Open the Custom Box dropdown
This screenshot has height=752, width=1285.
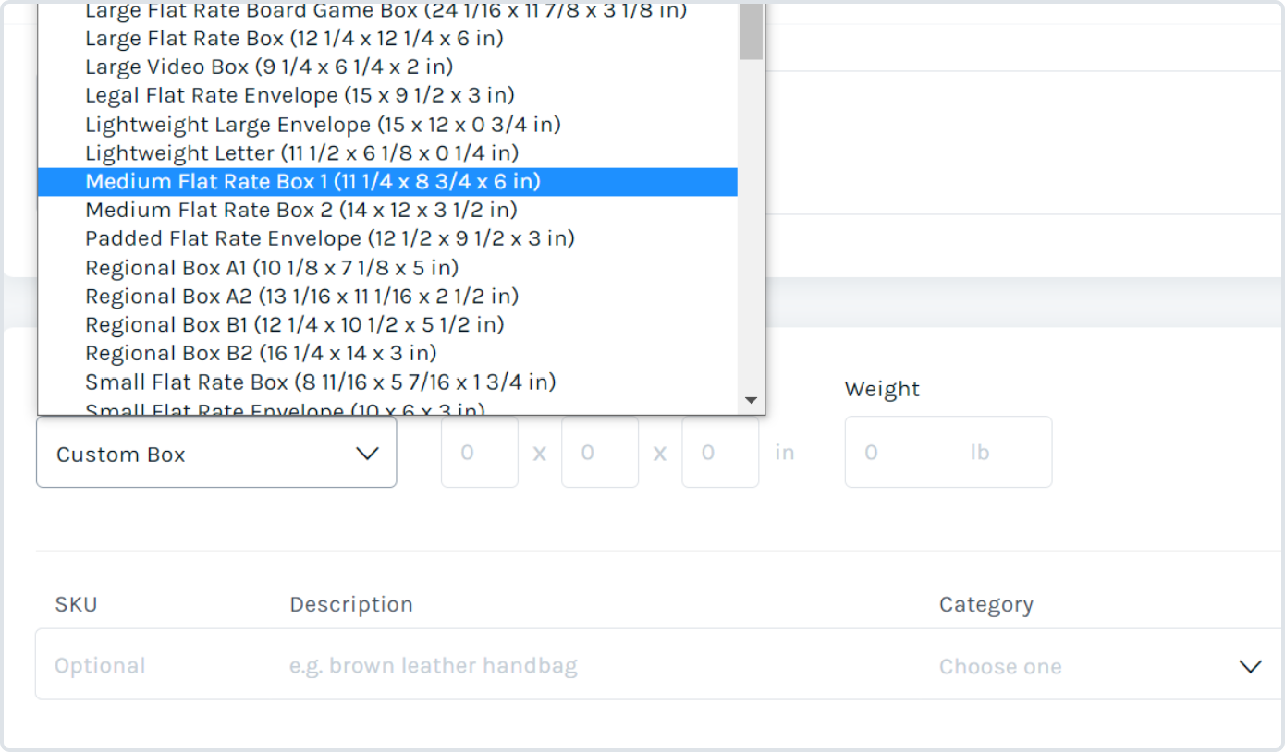point(216,453)
